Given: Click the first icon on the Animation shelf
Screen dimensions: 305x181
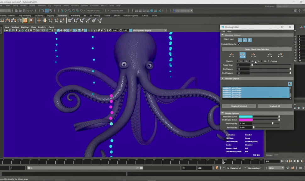Looking at the screenshot, I should coord(2,20).
